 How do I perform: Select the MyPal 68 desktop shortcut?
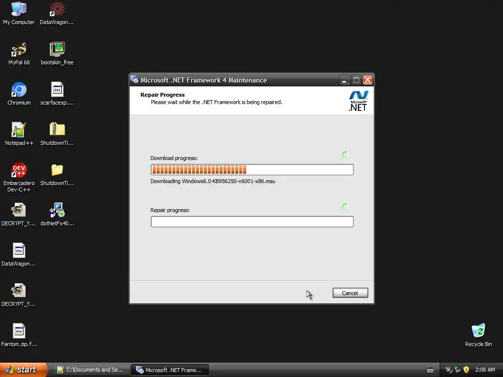pyautogui.click(x=19, y=54)
